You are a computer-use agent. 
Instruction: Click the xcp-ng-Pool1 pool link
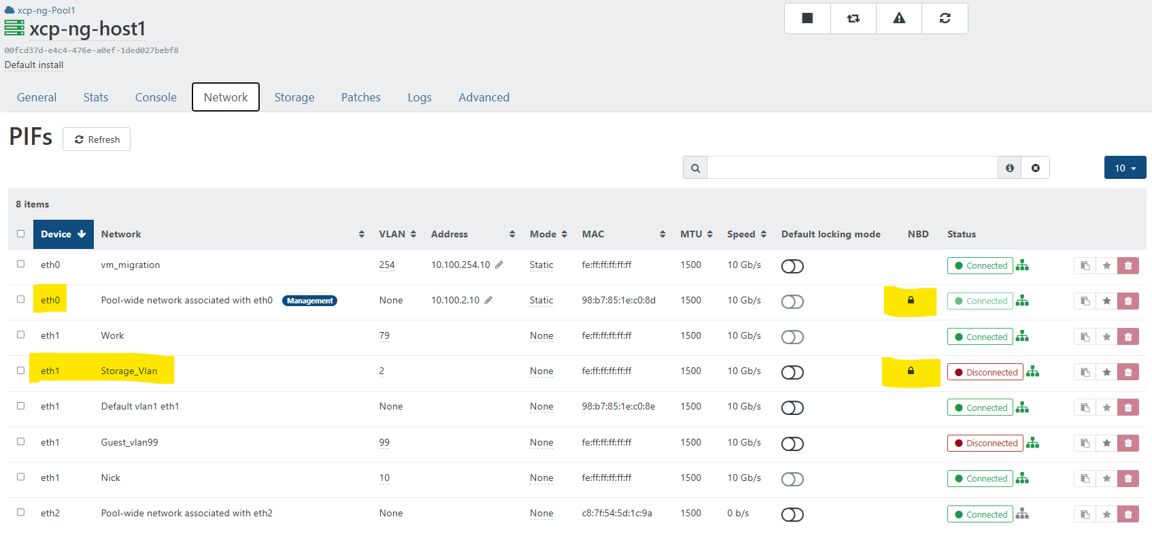tap(46, 10)
